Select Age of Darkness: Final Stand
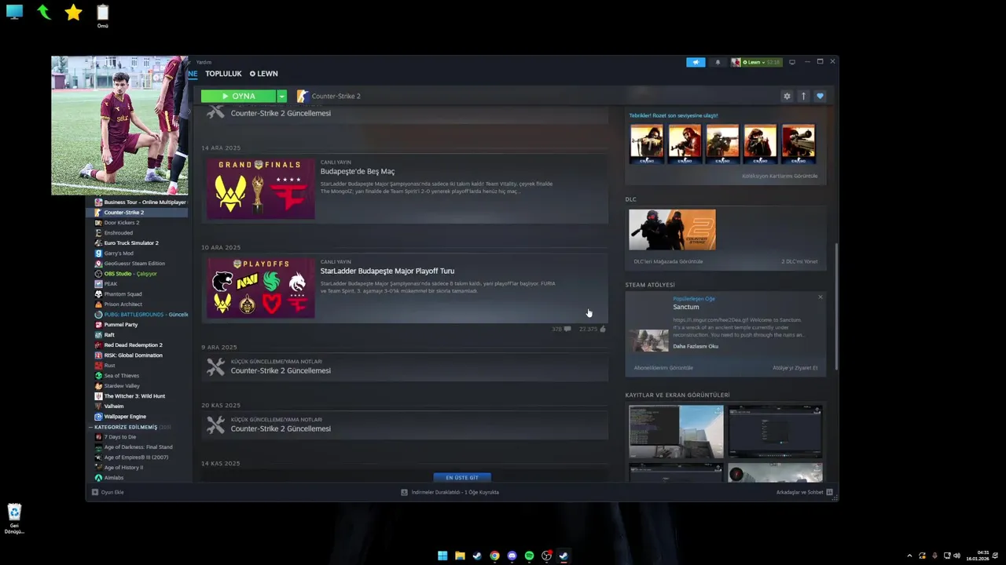The width and height of the screenshot is (1006, 565). coord(138,447)
